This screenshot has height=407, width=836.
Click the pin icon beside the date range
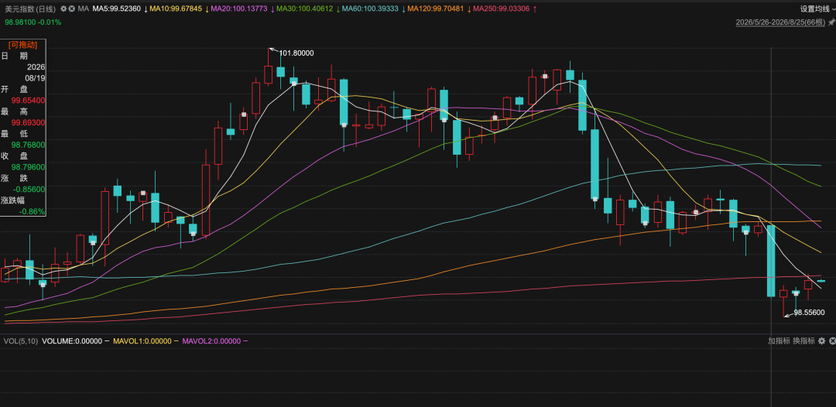831,22
